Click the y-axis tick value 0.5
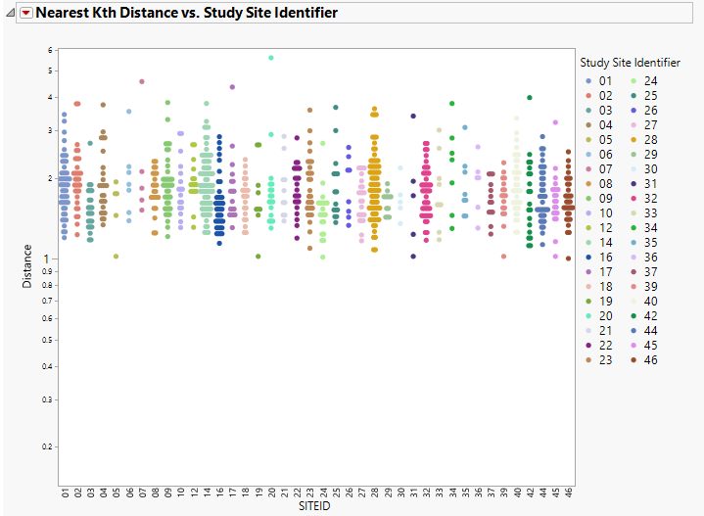 (47, 340)
